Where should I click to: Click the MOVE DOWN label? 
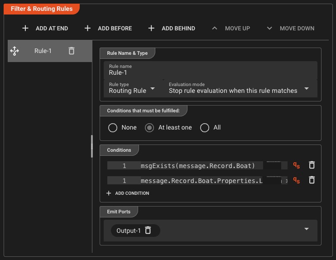click(x=297, y=28)
